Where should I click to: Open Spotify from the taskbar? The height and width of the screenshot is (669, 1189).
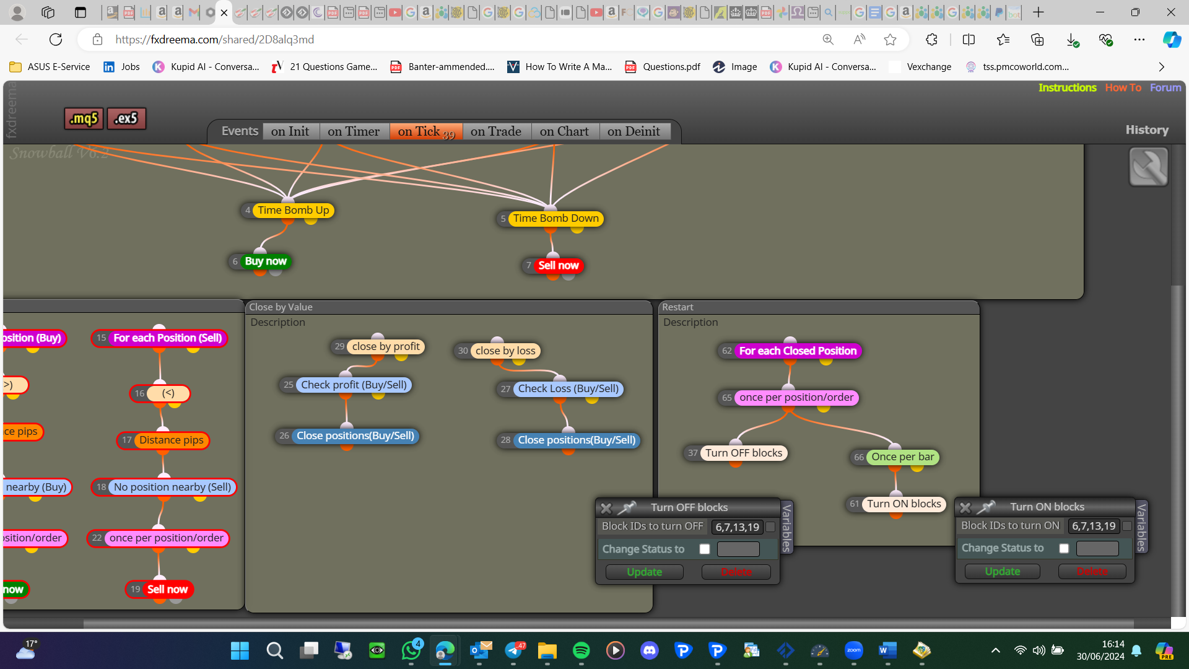(x=581, y=650)
